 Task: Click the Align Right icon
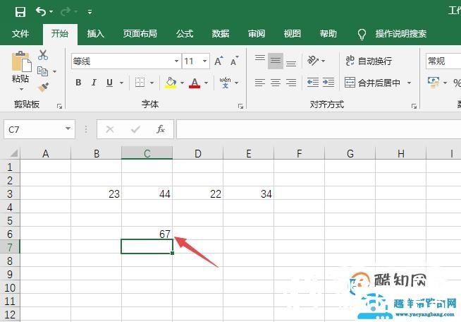click(291, 83)
